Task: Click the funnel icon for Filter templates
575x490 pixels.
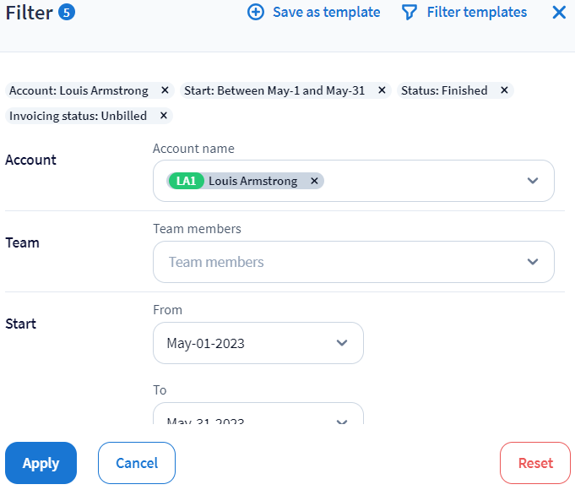Action: pyautogui.click(x=410, y=13)
